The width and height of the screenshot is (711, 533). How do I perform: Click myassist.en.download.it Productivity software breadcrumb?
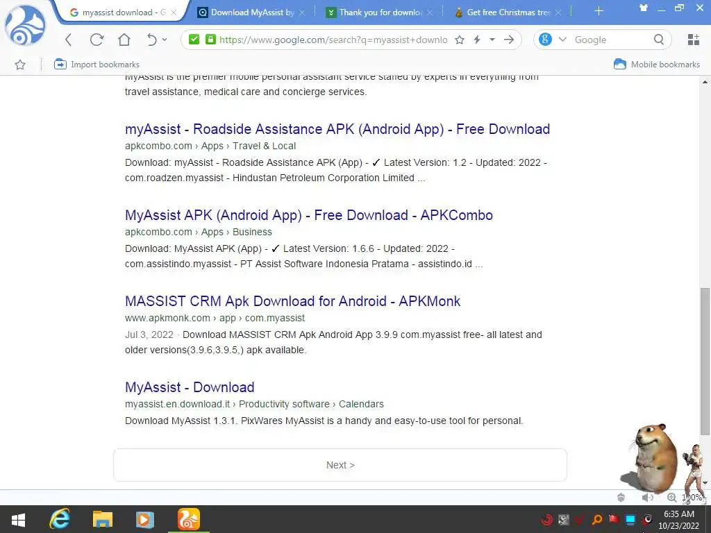(x=254, y=405)
